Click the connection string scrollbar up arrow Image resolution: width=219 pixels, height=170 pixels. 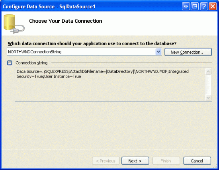pos(208,72)
